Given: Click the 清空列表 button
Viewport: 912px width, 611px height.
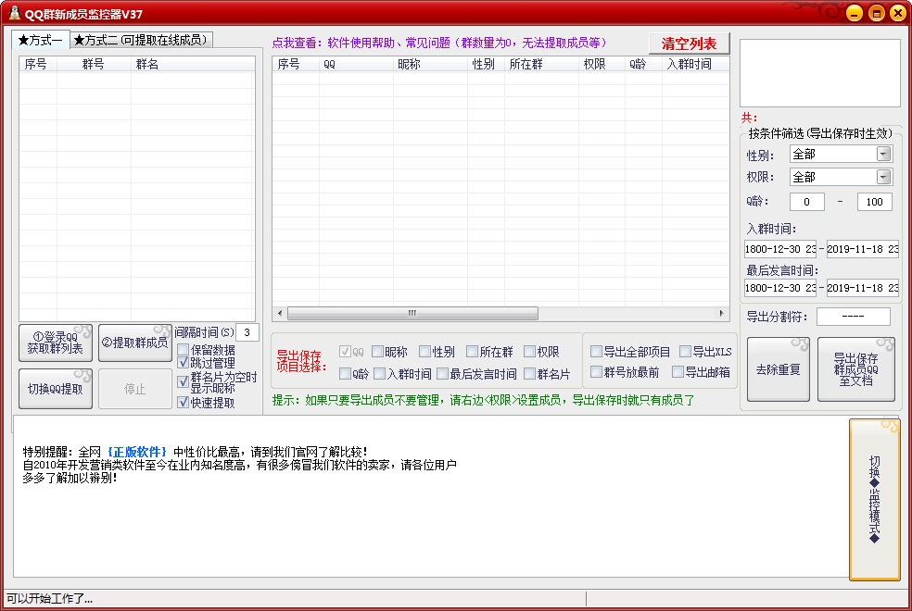Looking at the screenshot, I should click(690, 44).
